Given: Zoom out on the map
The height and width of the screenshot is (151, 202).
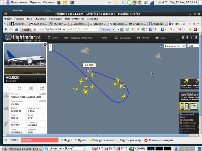Looking at the screenshot, I should 50,49.
